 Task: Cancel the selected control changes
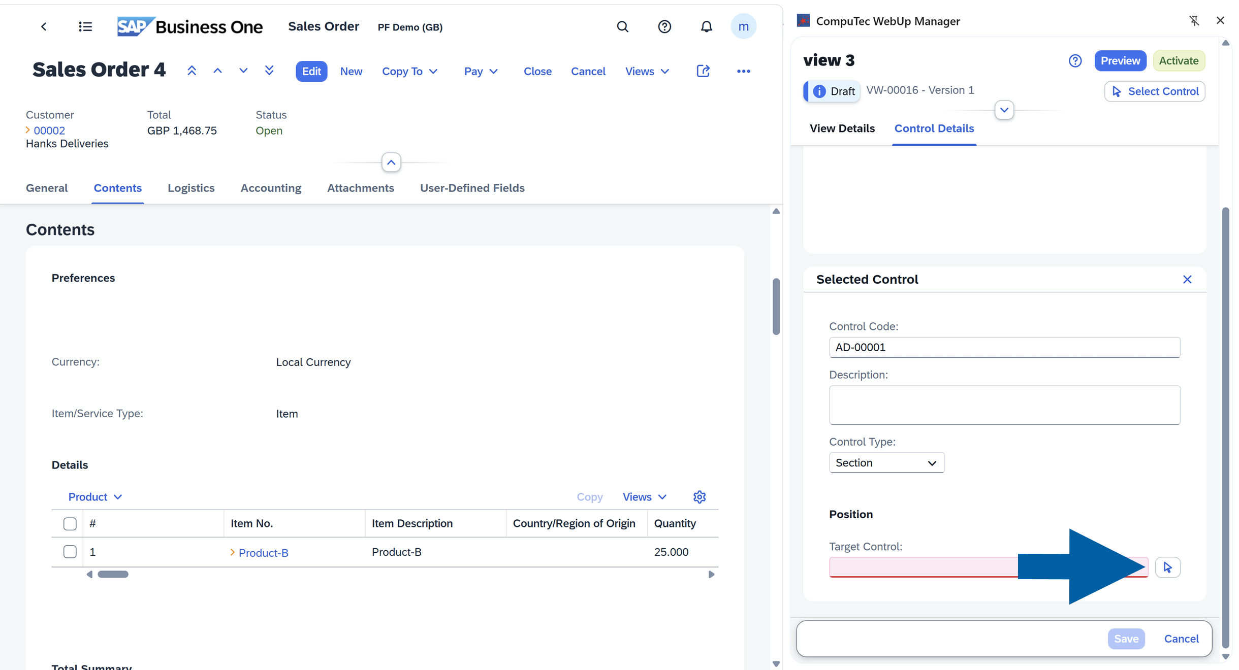click(1181, 639)
